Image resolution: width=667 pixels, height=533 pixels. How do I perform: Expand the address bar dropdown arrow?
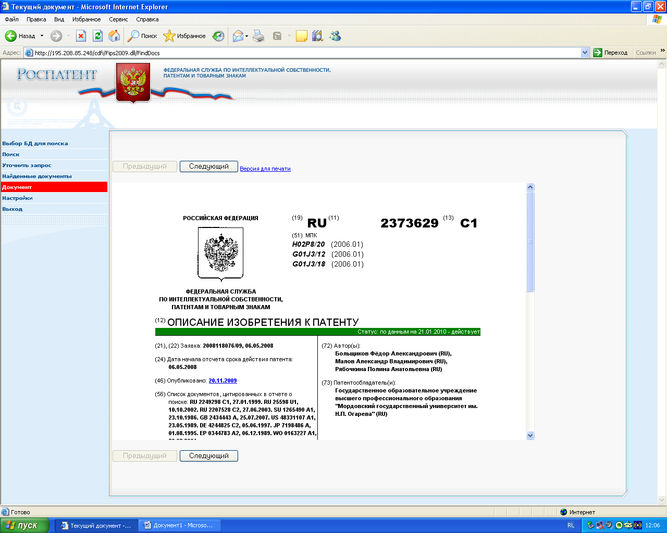(x=585, y=53)
